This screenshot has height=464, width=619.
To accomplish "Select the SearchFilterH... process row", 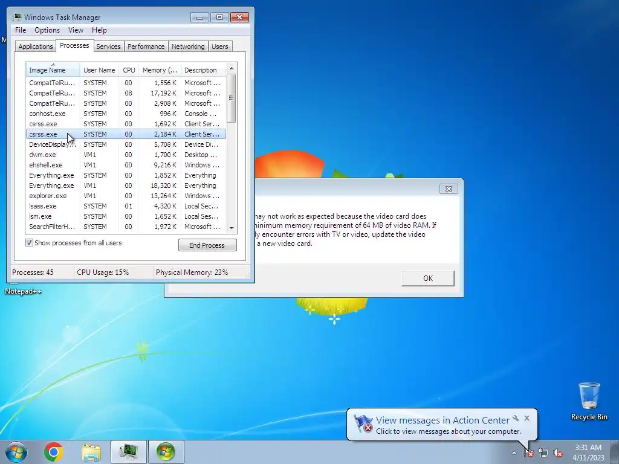I will point(126,227).
